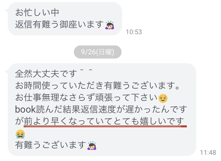221x161 pixels.
Task: Click the loudly crying face emoji
Action: coord(20,134)
